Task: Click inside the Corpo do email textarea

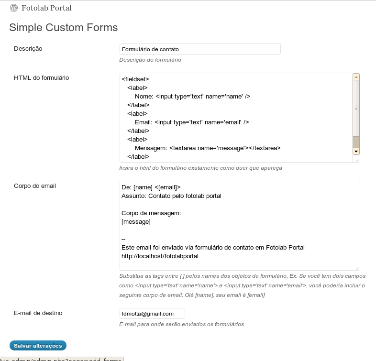Action: pyautogui.click(x=240, y=226)
